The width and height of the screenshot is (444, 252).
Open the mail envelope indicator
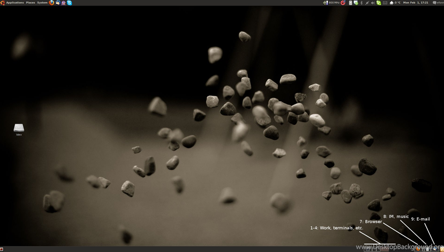point(385,3)
